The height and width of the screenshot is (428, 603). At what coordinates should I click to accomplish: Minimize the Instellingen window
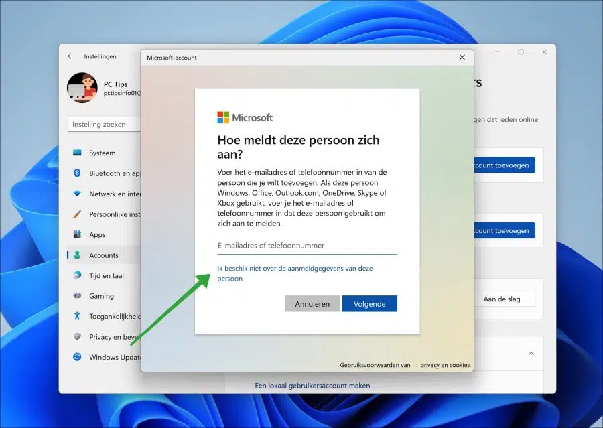[498, 52]
